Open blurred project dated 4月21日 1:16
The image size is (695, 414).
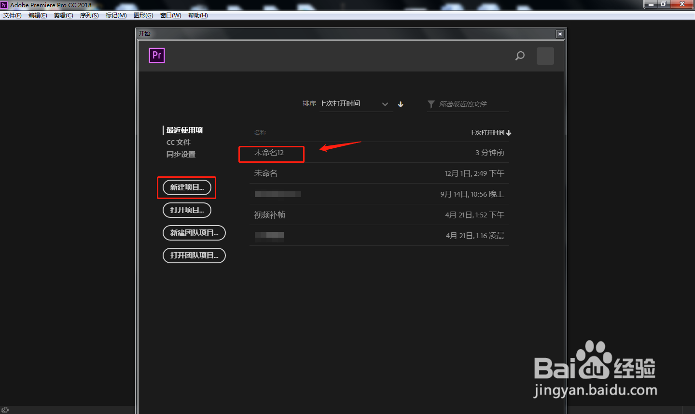pyautogui.click(x=379, y=236)
